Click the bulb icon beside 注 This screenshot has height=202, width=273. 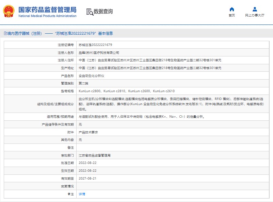tap(69, 194)
